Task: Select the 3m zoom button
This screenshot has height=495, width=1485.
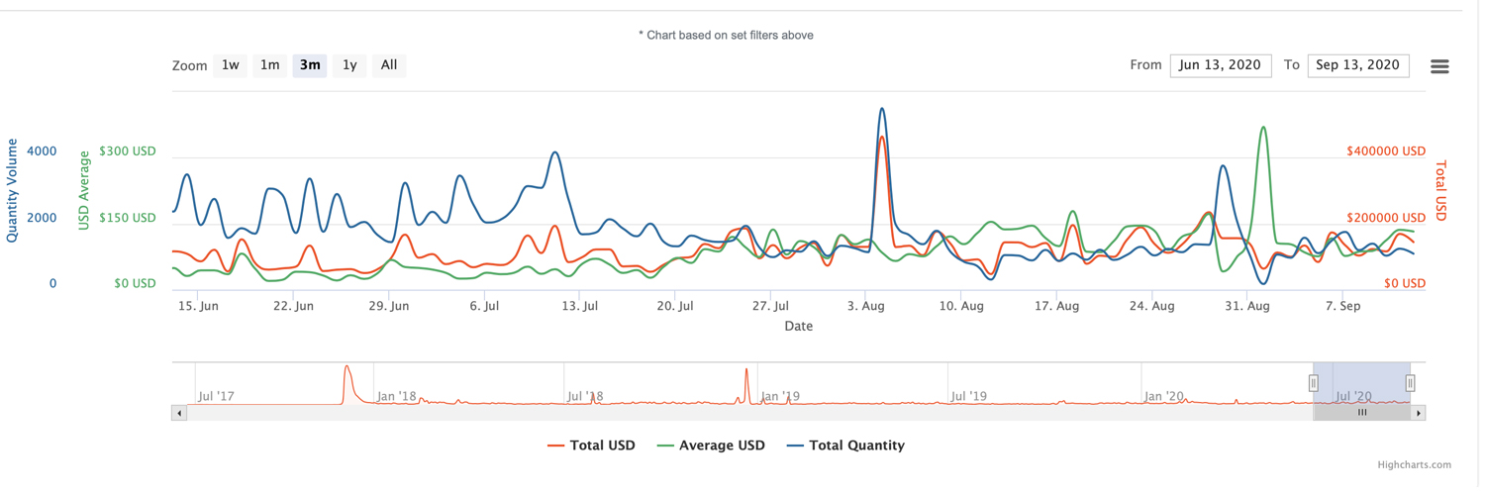Action: coord(310,65)
